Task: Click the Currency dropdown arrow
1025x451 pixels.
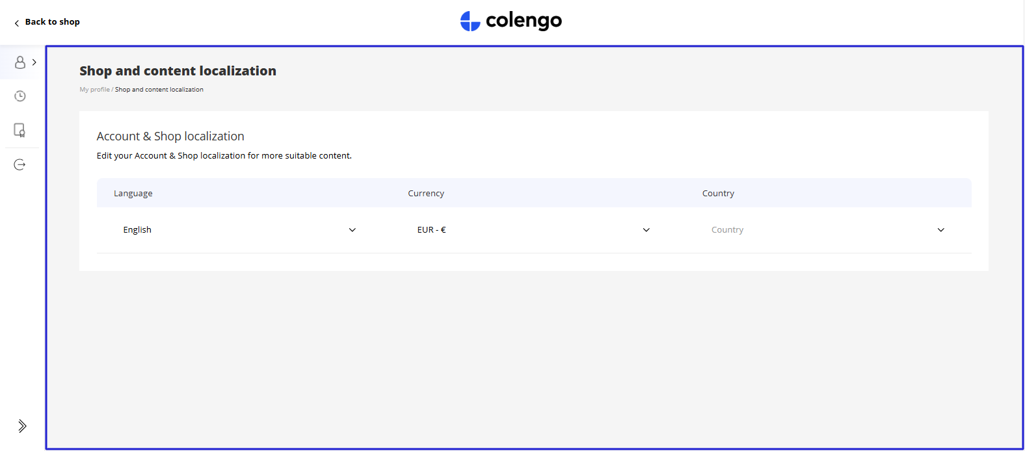Action: pyautogui.click(x=646, y=230)
